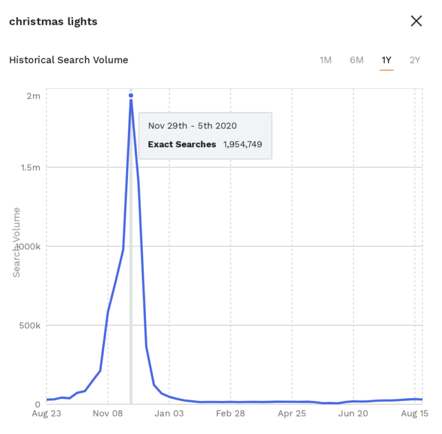Screen dimensions: 442x434
Task: Choose the 1Y time range tab
Action: [387, 60]
